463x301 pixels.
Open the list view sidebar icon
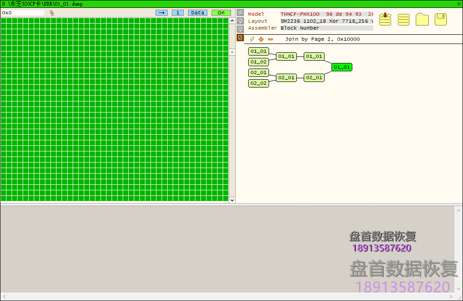point(240,13)
